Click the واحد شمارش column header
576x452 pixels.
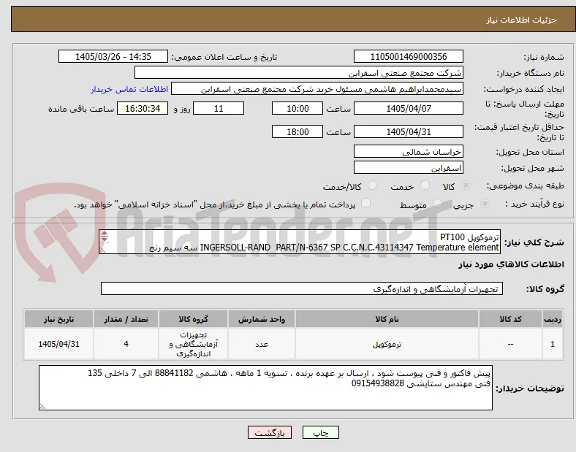(262, 319)
